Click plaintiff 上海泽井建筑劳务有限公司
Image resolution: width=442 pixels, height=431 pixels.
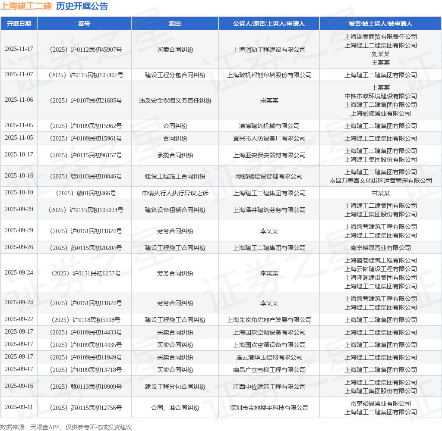click(269, 210)
